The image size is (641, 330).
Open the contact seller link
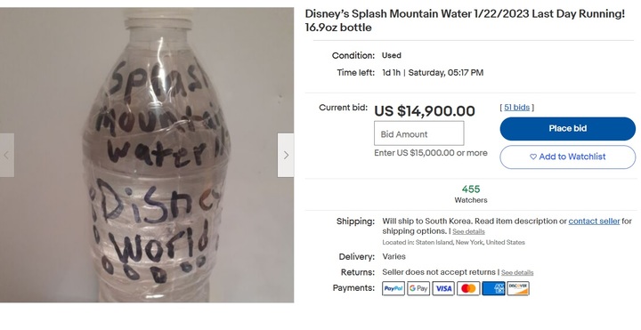594,221
